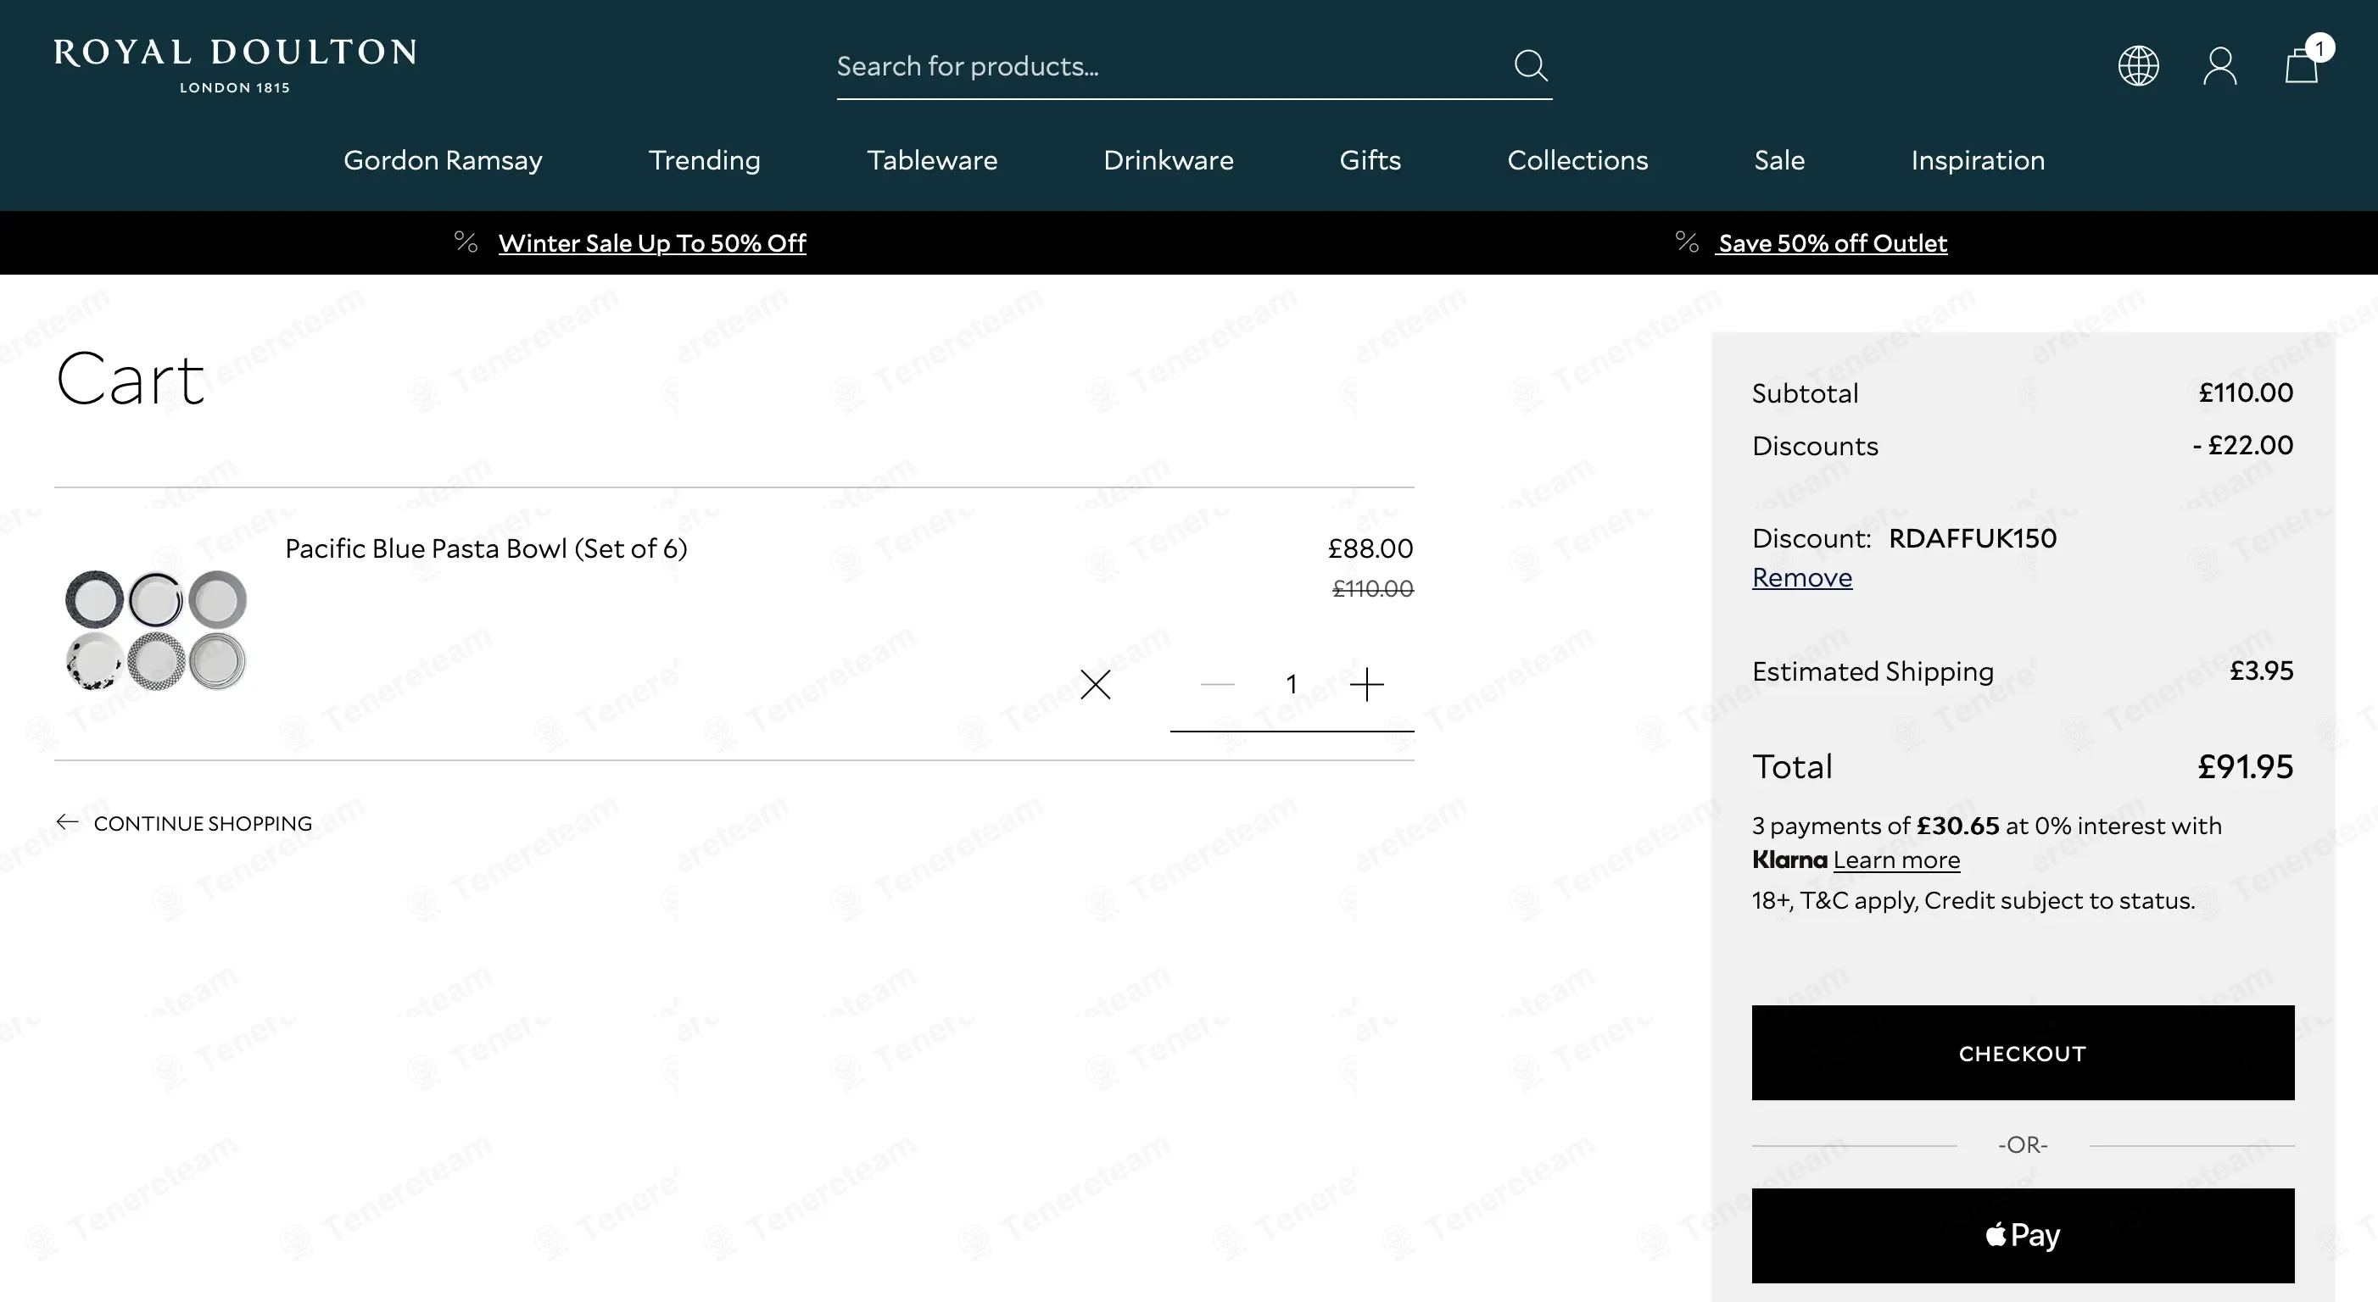Open Klarna Learn more link

pos(1896,860)
